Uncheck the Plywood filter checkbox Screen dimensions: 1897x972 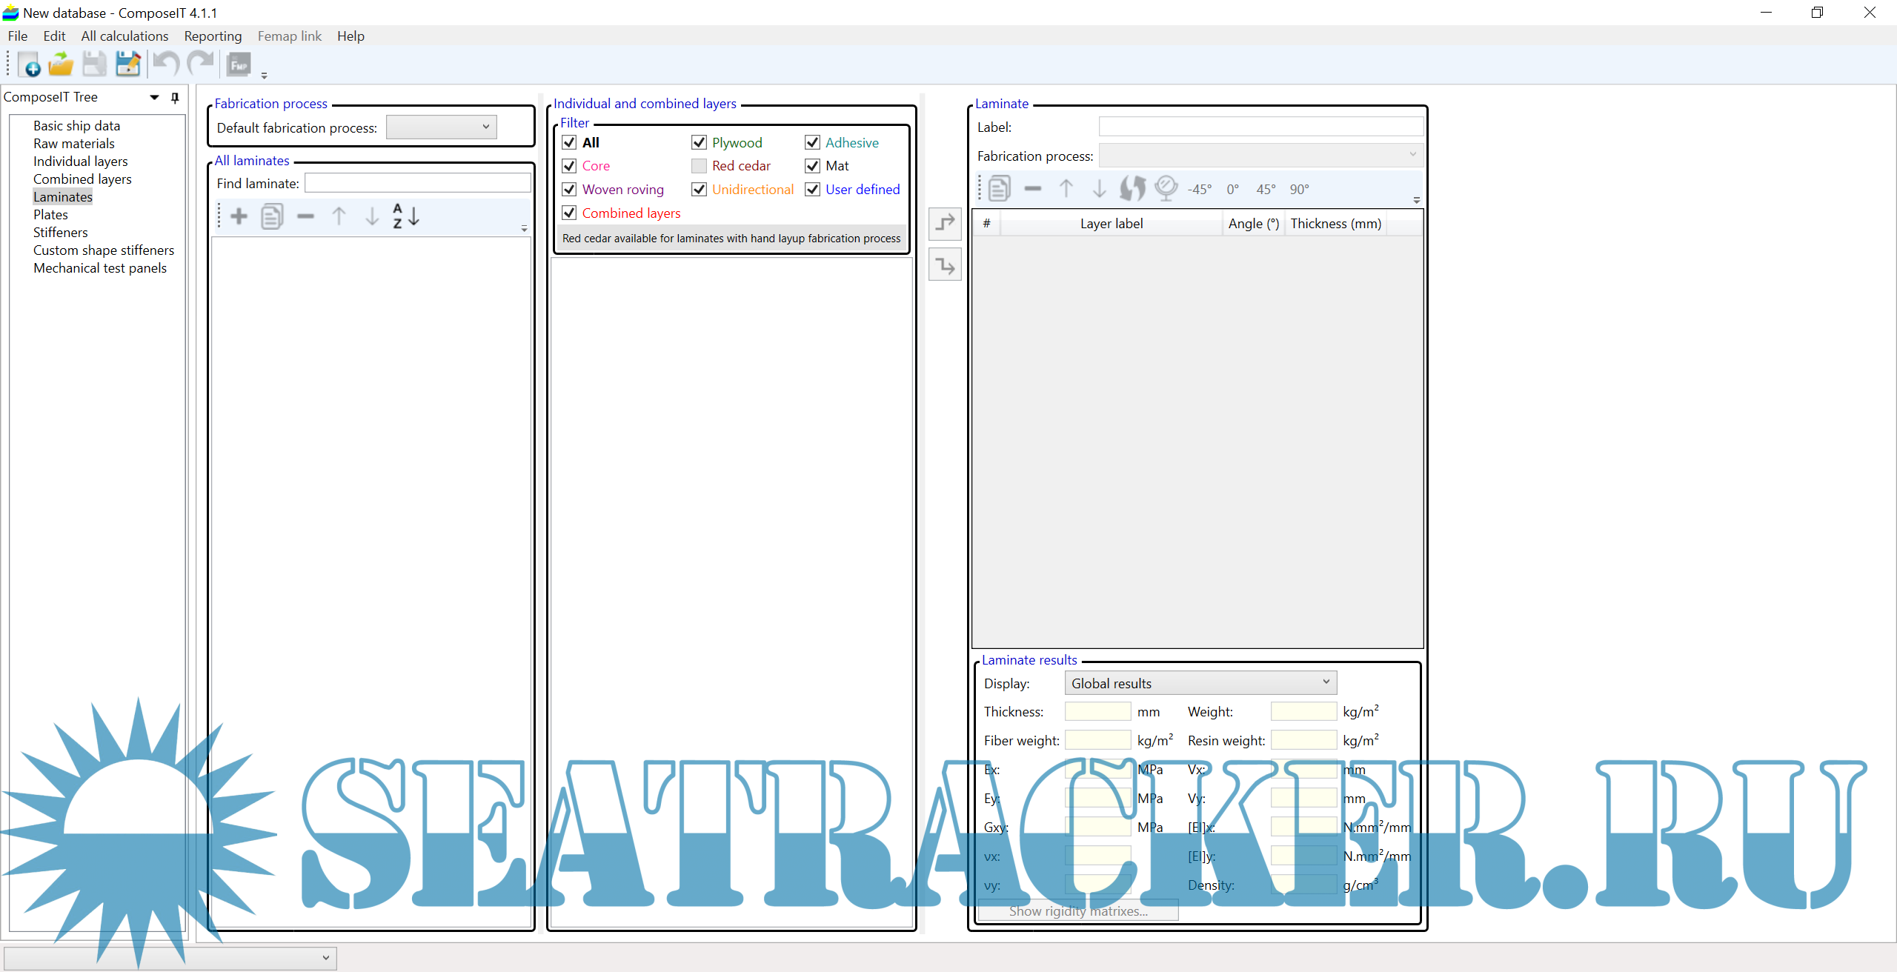click(x=699, y=142)
